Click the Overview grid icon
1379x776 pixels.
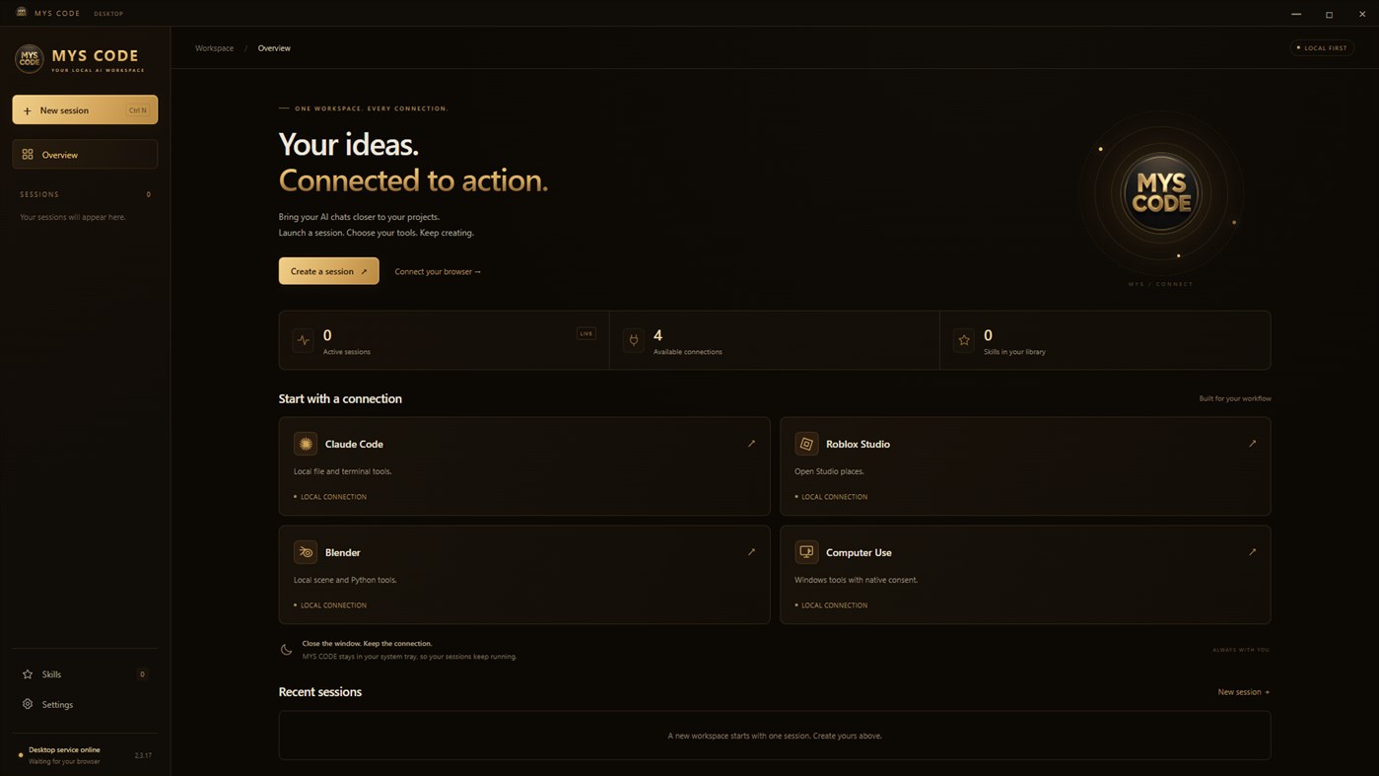click(x=28, y=155)
